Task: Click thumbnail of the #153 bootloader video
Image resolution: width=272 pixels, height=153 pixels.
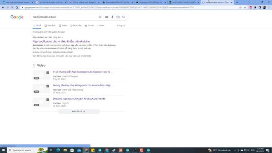Action: click(41, 75)
